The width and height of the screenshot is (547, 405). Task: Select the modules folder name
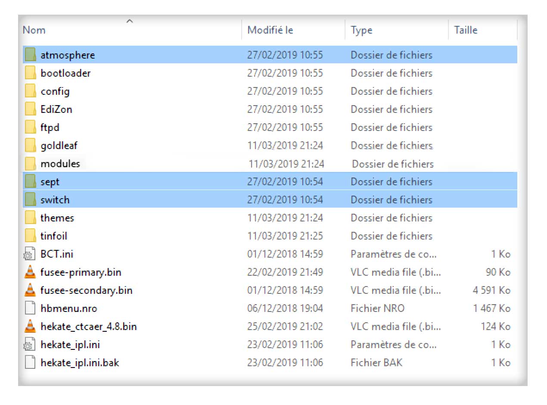pyautogui.click(x=60, y=164)
